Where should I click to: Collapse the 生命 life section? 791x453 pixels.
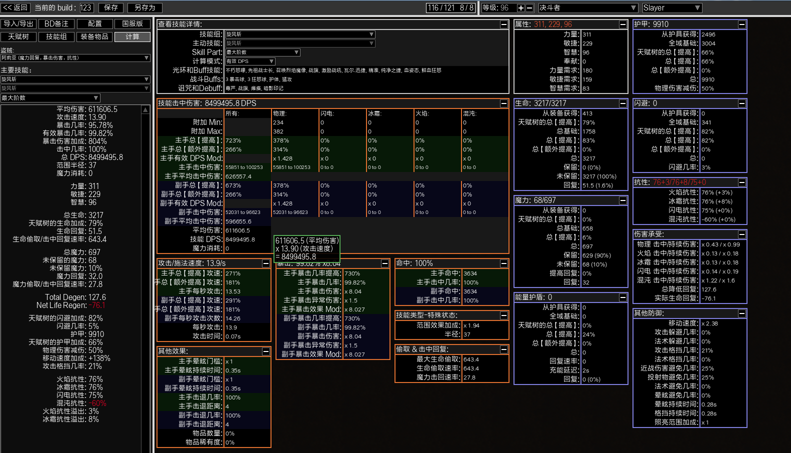pyautogui.click(x=623, y=103)
